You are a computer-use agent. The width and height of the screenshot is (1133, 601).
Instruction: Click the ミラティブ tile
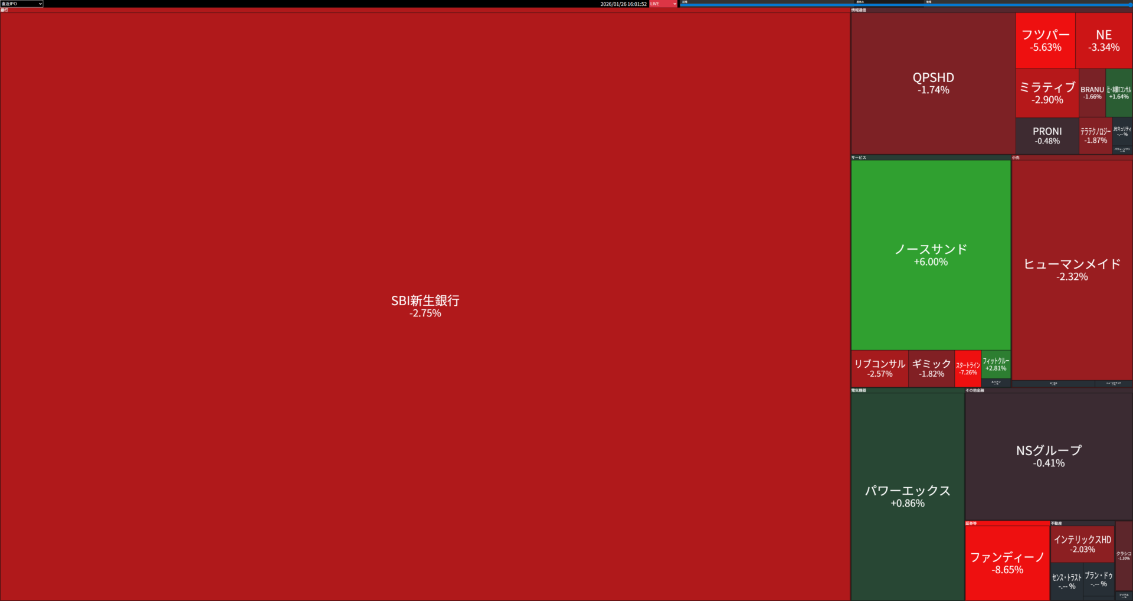point(1047,93)
